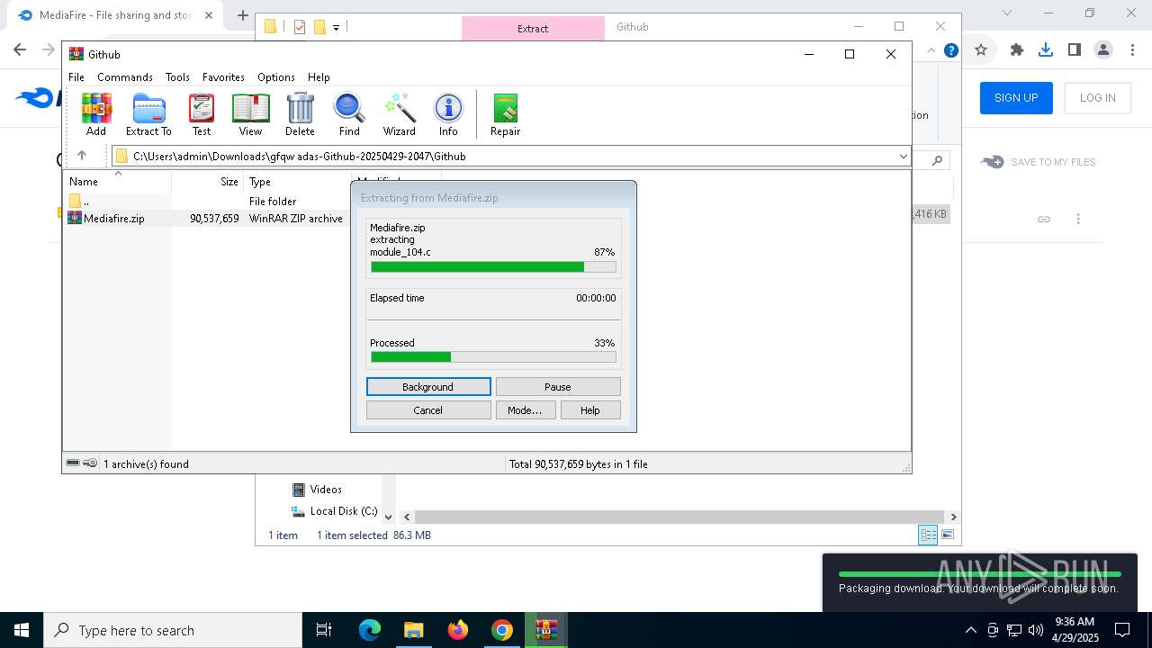Open a new Chrome tab

243,15
